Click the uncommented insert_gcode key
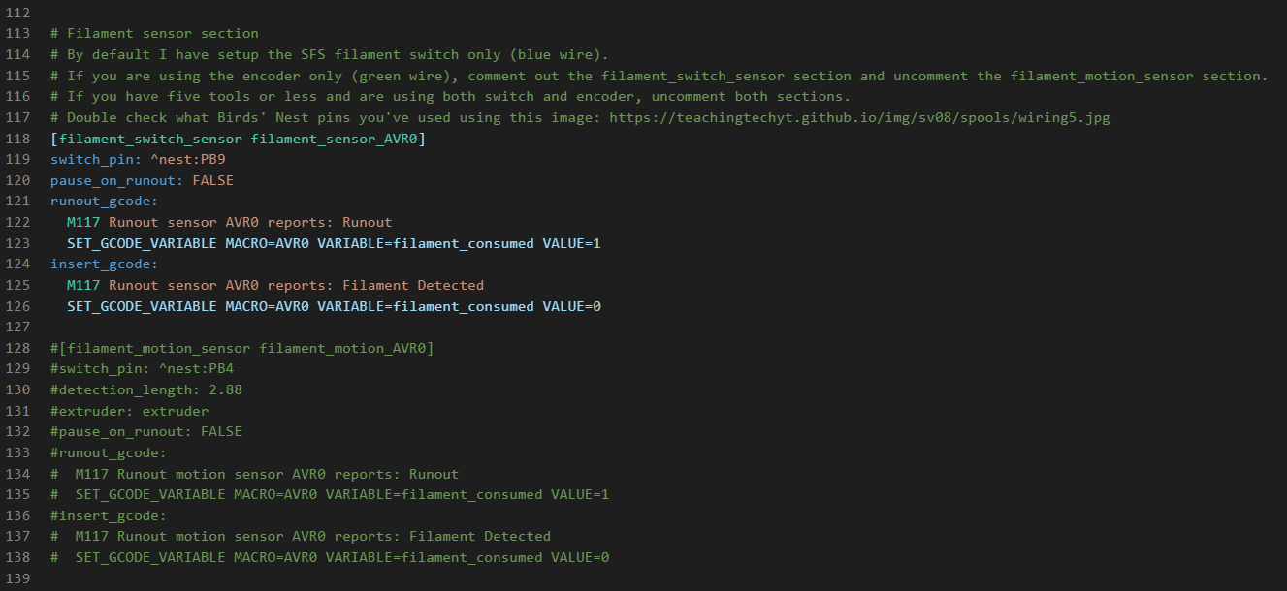The image size is (1287, 591). [103, 264]
